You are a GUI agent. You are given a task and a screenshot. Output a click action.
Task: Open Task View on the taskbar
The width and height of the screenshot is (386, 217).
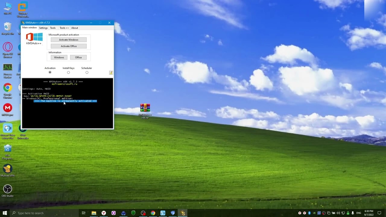84,213
